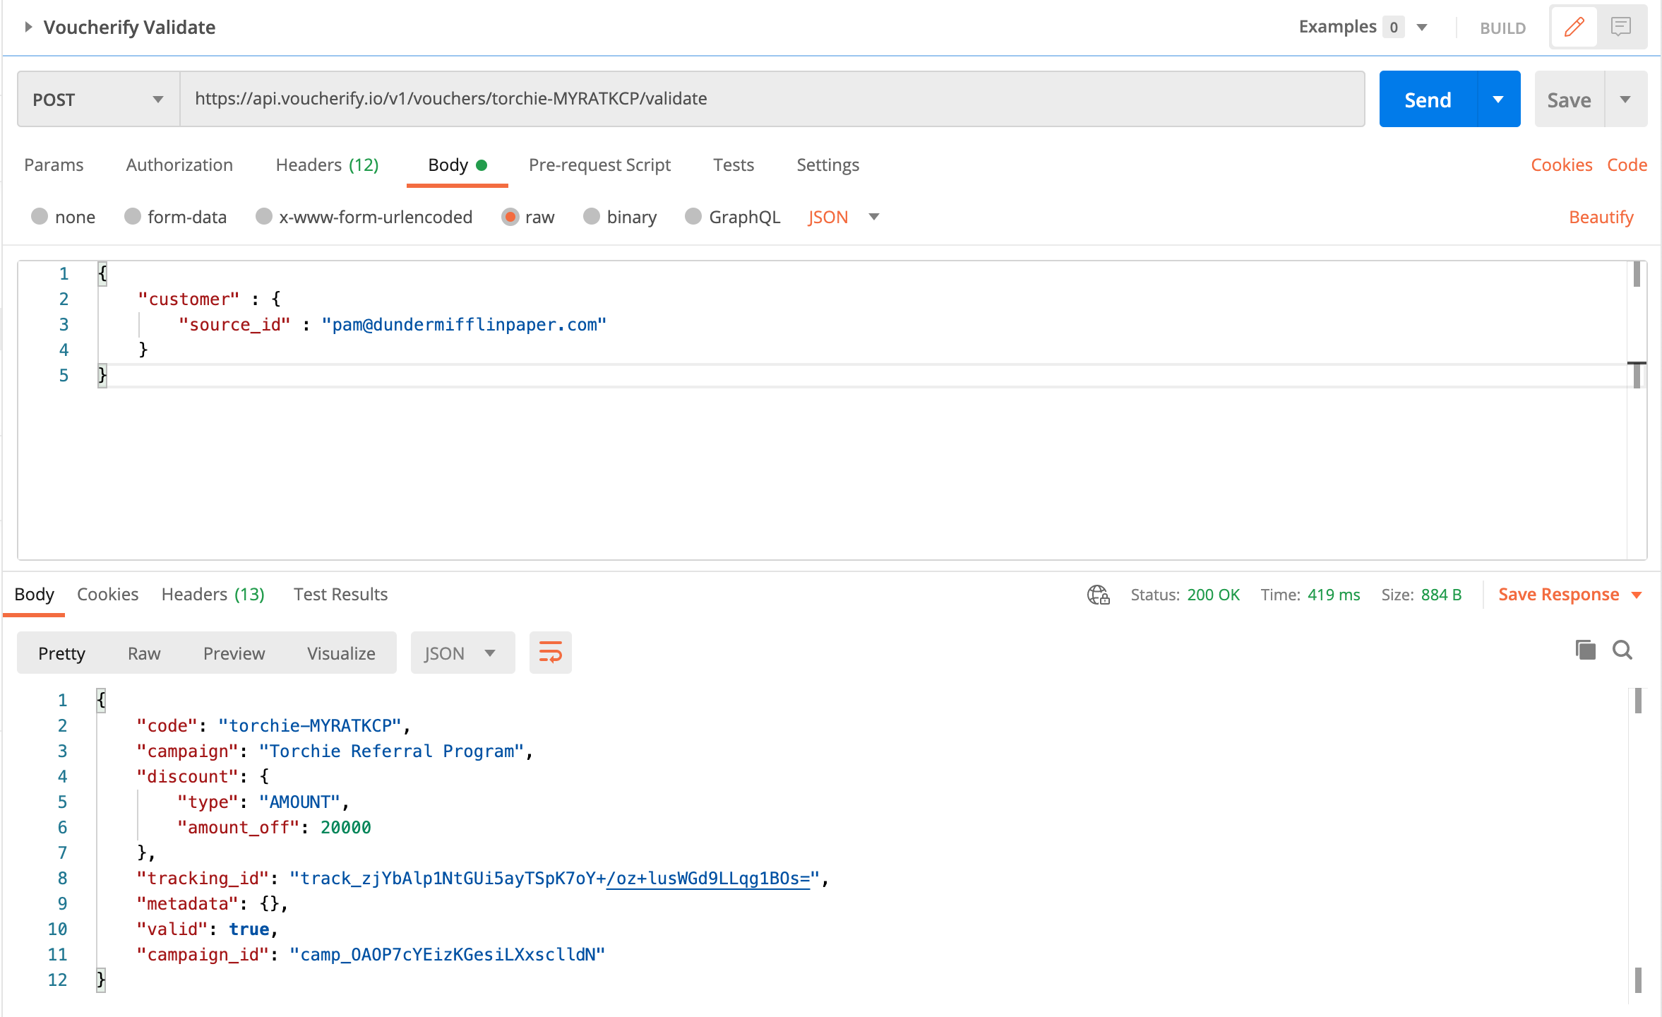Click the network globe lock icon

1098,595
